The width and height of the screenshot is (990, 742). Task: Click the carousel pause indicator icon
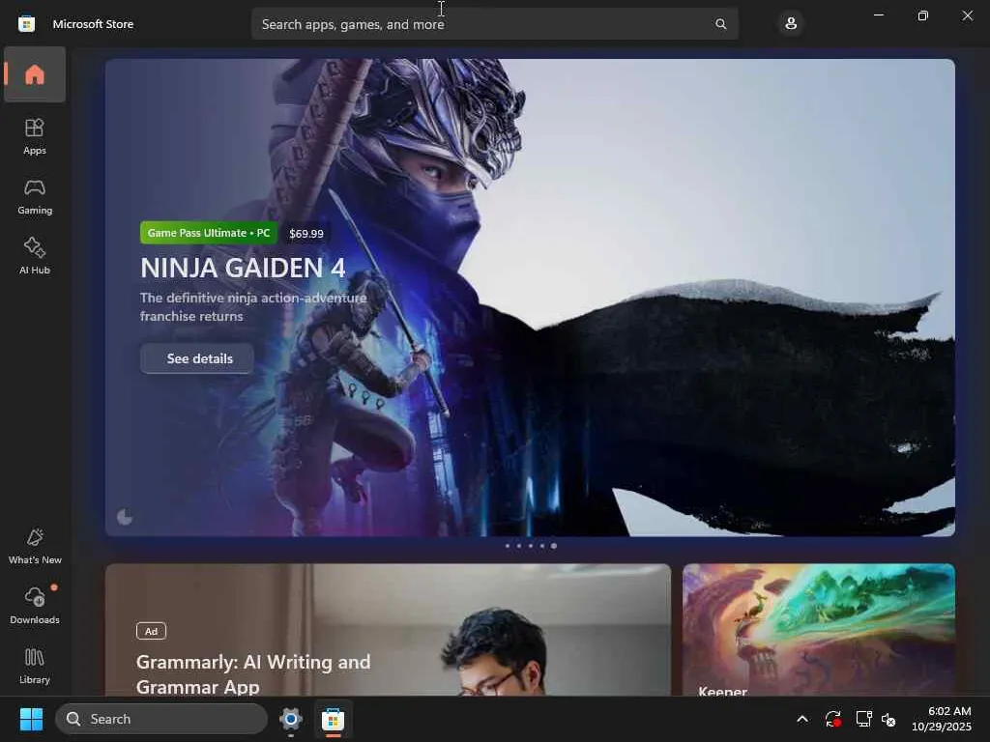125,518
